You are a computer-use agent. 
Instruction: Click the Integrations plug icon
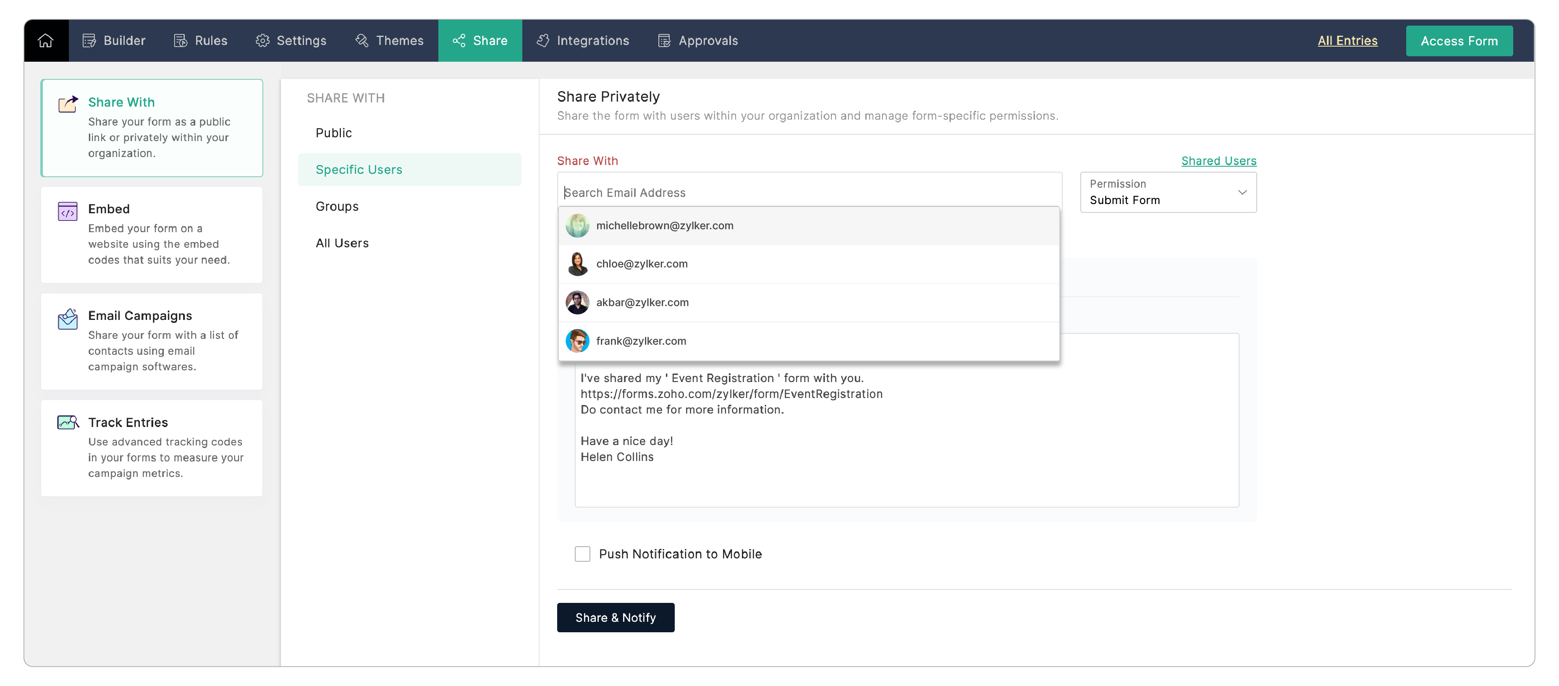[543, 41]
